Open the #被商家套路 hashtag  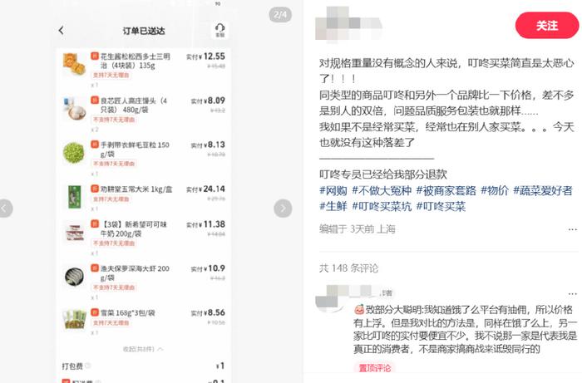(446, 190)
